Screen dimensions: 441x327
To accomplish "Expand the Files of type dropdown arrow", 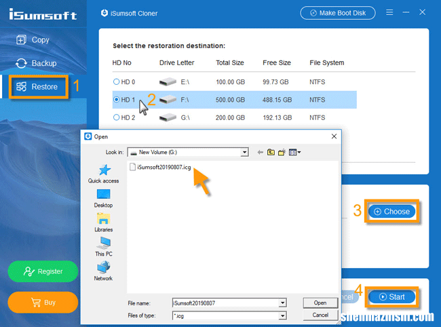I will 282,315.
